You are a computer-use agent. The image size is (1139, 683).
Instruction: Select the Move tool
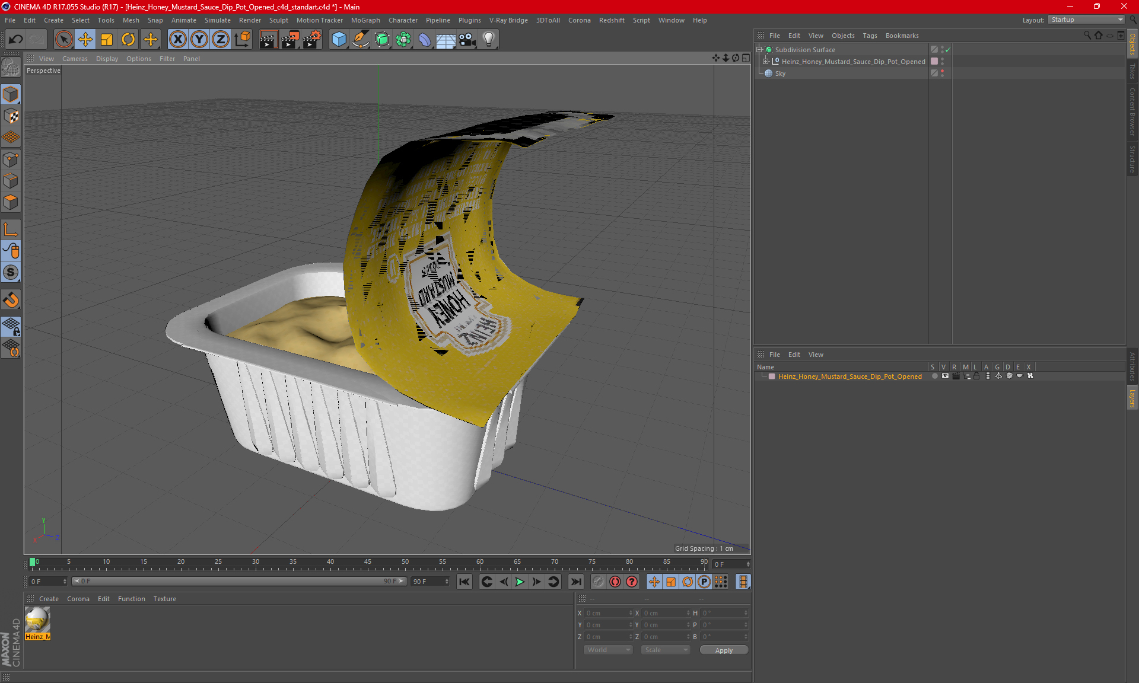[85, 40]
